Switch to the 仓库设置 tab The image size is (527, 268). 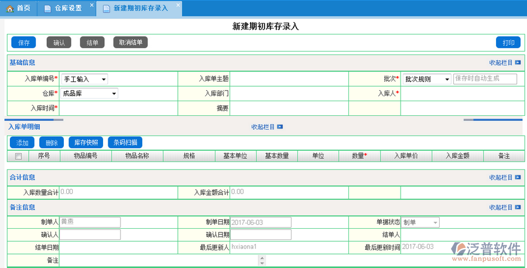coord(67,9)
